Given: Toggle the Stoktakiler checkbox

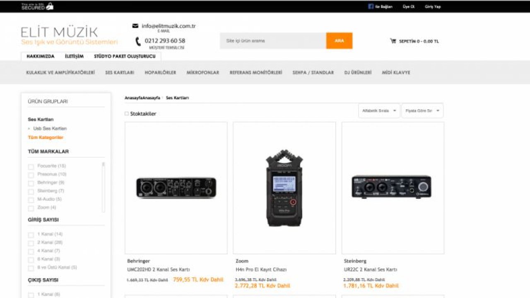Looking at the screenshot, I should click(x=127, y=114).
